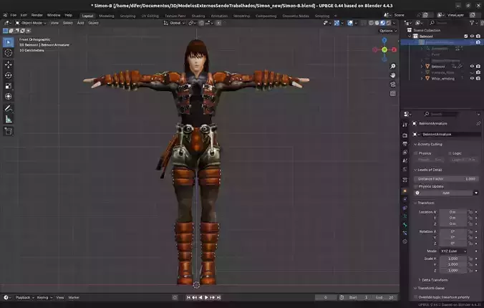The width and height of the screenshot is (484, 308).
Task: Open the Render properties tab
Action: coord(405,135)
